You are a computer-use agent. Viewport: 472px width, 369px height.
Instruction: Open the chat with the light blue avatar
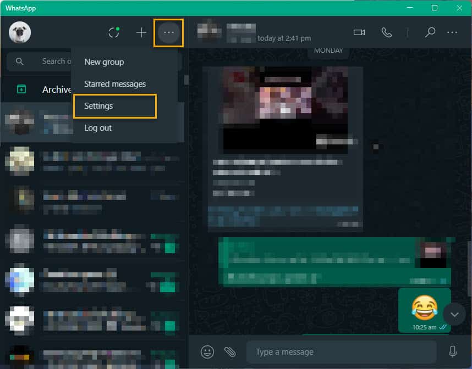pyautogui.click(x=92, y=280)
